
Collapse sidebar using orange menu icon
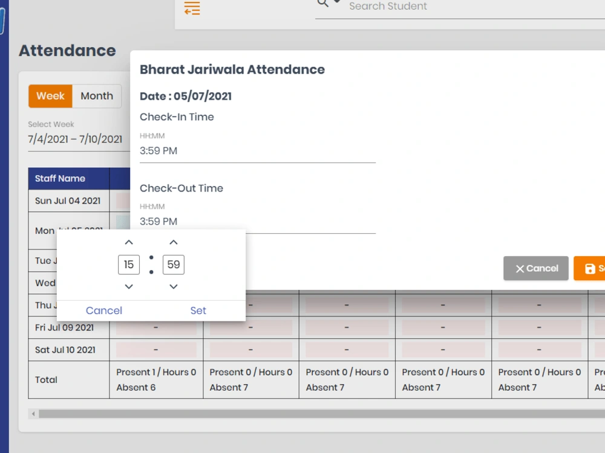point(192,8)
